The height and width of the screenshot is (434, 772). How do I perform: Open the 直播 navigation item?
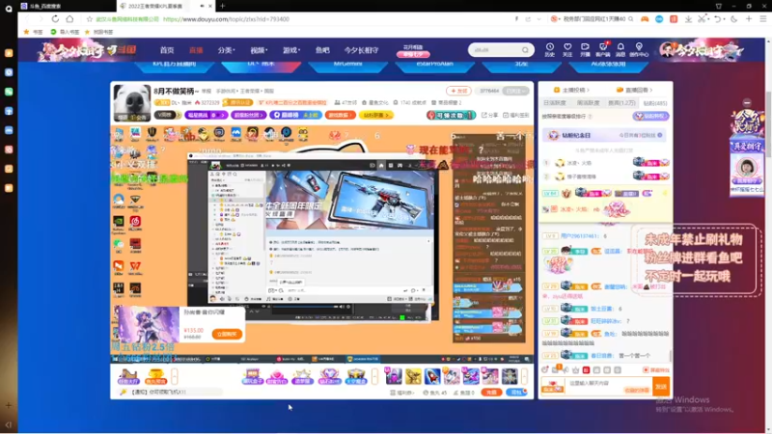pos(196,50)
